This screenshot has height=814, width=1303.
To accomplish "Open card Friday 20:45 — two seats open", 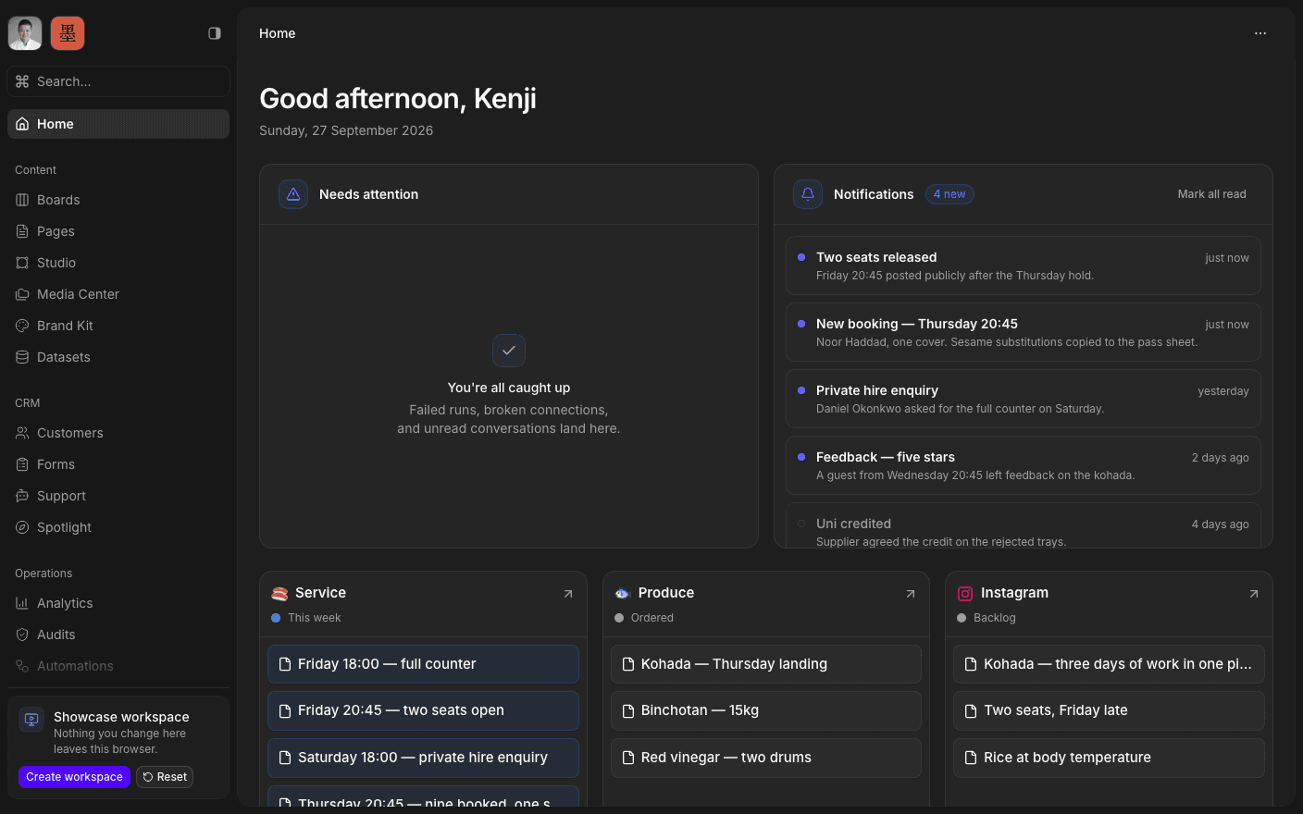I will pyautogui.click(x=423, y=710).
